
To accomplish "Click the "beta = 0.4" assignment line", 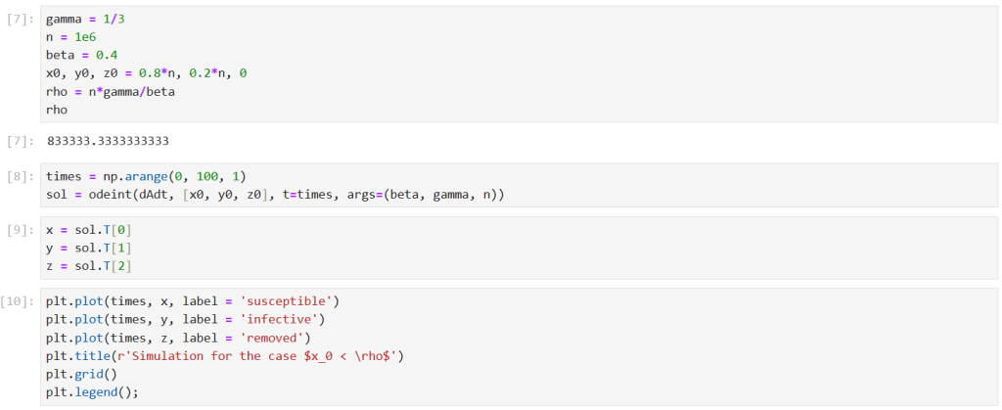I will click(x=80, y=55).
